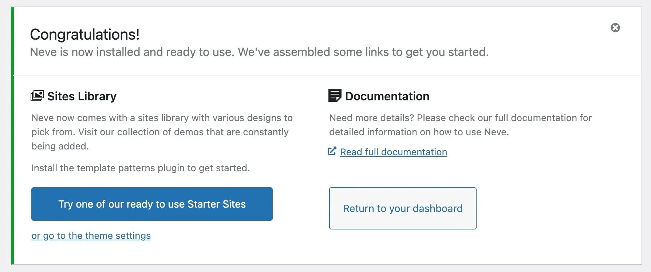Click the Sites Library images icon
Viewport: 651px width, 272px height.
37,96
